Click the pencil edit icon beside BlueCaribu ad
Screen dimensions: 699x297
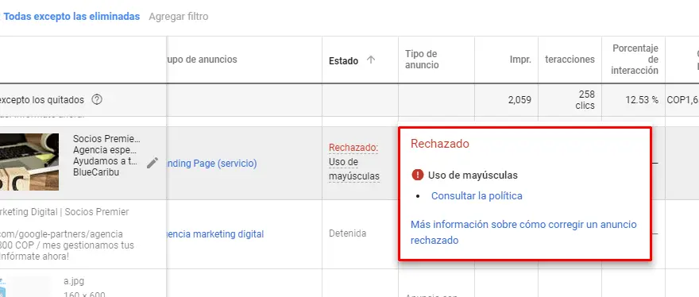coord(153,164)
